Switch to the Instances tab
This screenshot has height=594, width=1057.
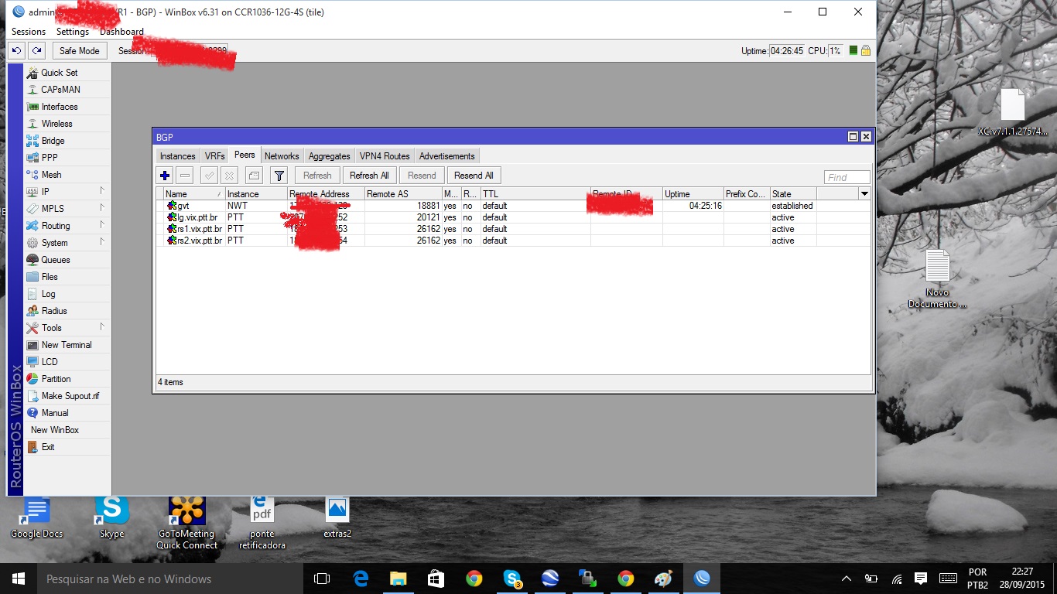(178, 156)
